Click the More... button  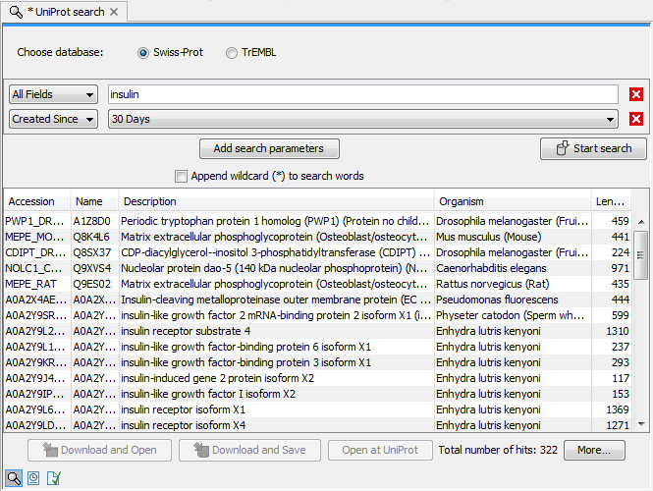[x=594, y=450]
